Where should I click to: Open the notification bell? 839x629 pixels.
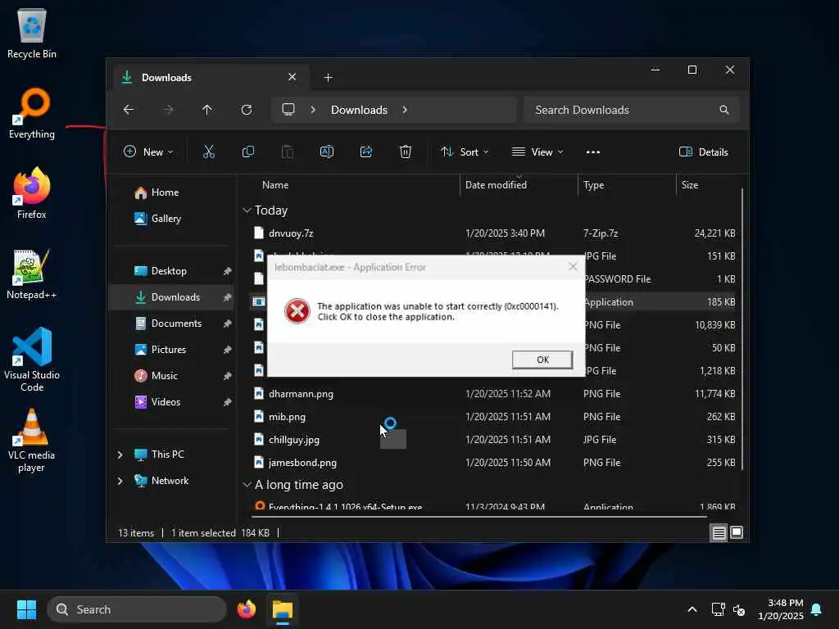click(817, 609)
